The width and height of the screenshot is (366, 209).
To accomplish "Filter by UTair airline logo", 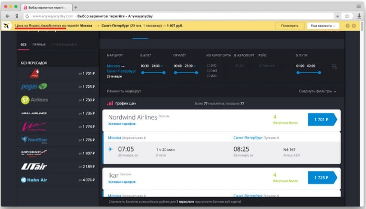I will point(34,167).
